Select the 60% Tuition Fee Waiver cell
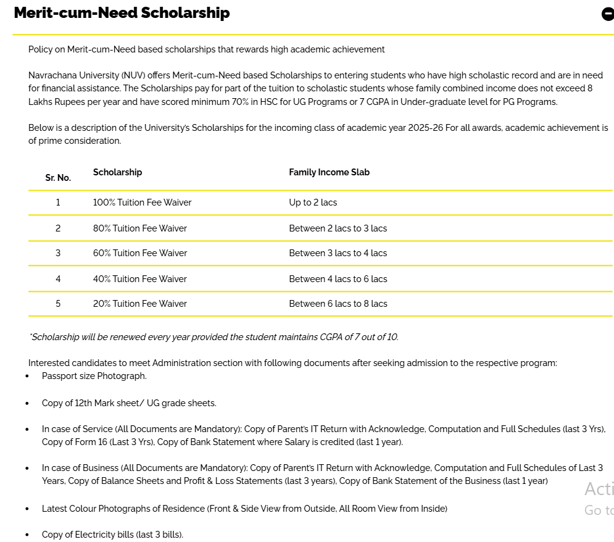 coord(140,253)
